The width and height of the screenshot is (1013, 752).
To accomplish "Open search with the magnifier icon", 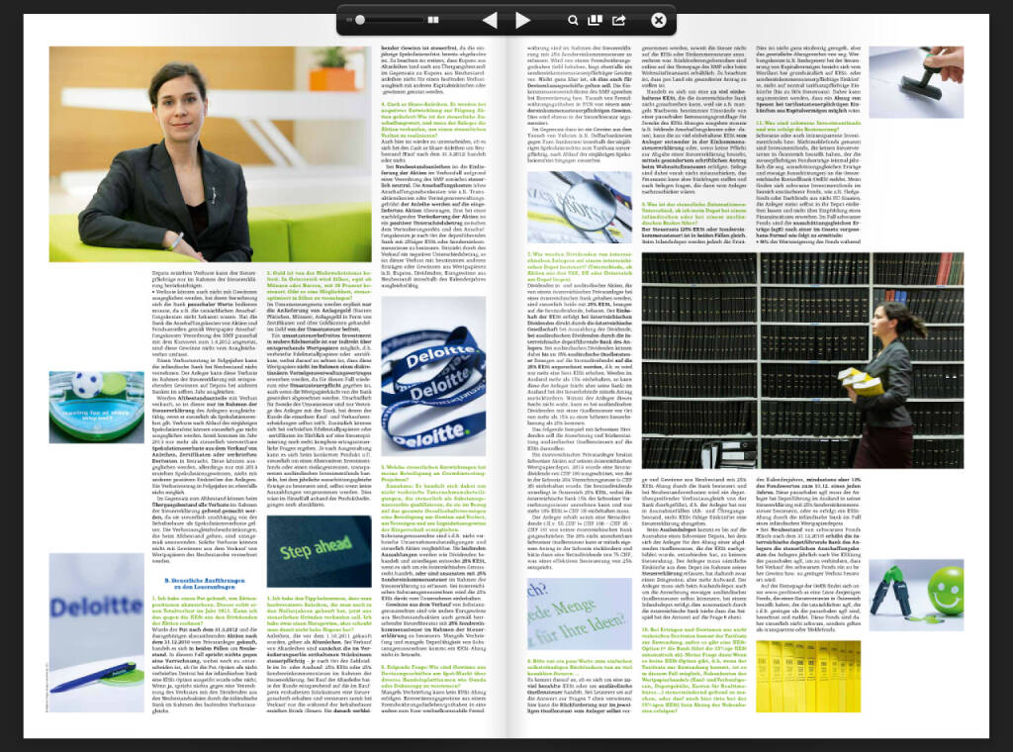I will click(573, 20).
